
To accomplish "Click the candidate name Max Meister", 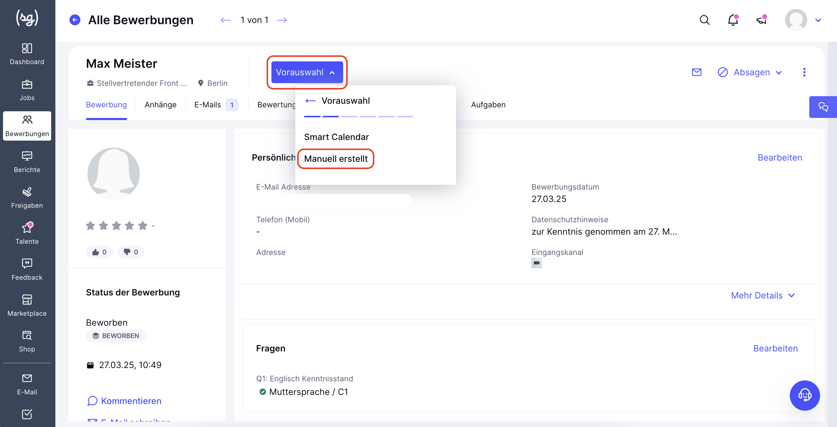I will [122, 64].
